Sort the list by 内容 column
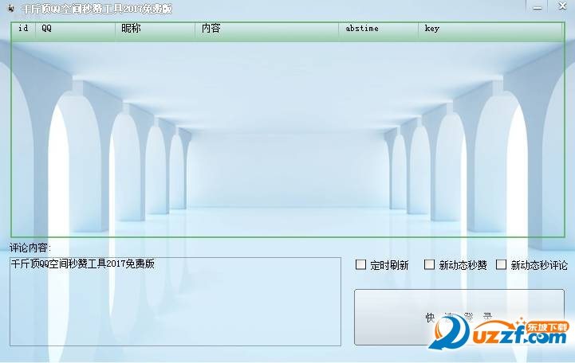 (x=267, y=29)
